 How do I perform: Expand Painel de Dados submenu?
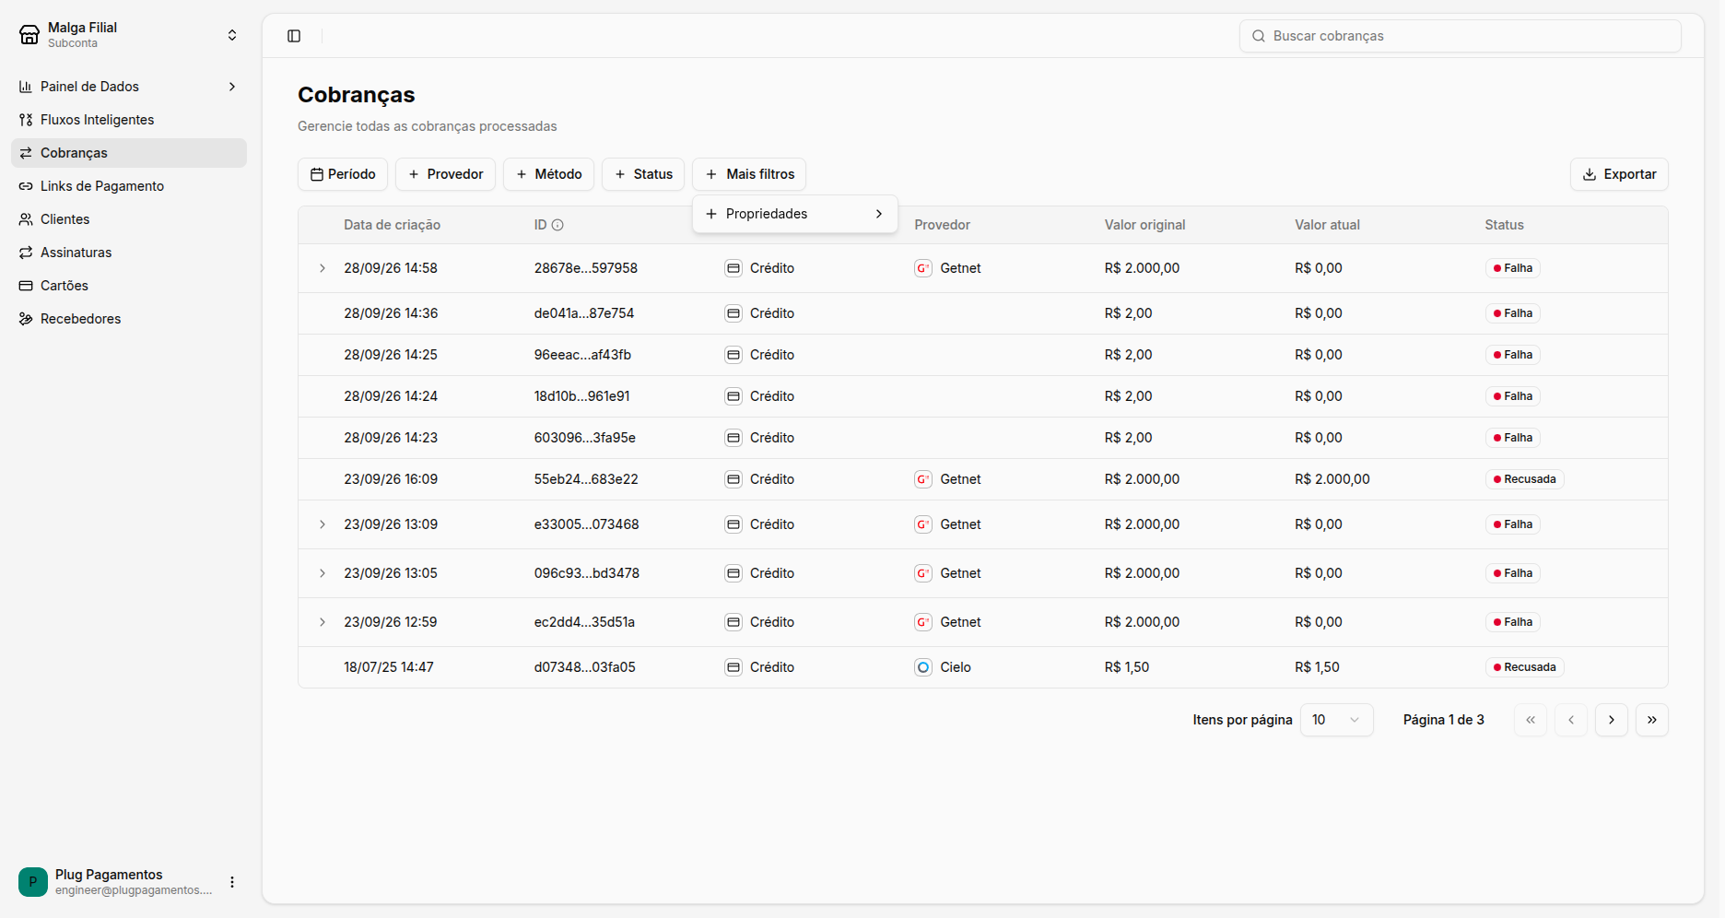[x=129, y=87]
